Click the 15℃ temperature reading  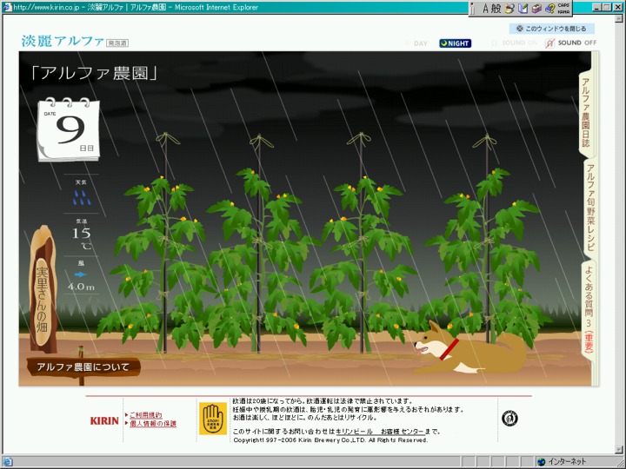(x=82, y=238)
